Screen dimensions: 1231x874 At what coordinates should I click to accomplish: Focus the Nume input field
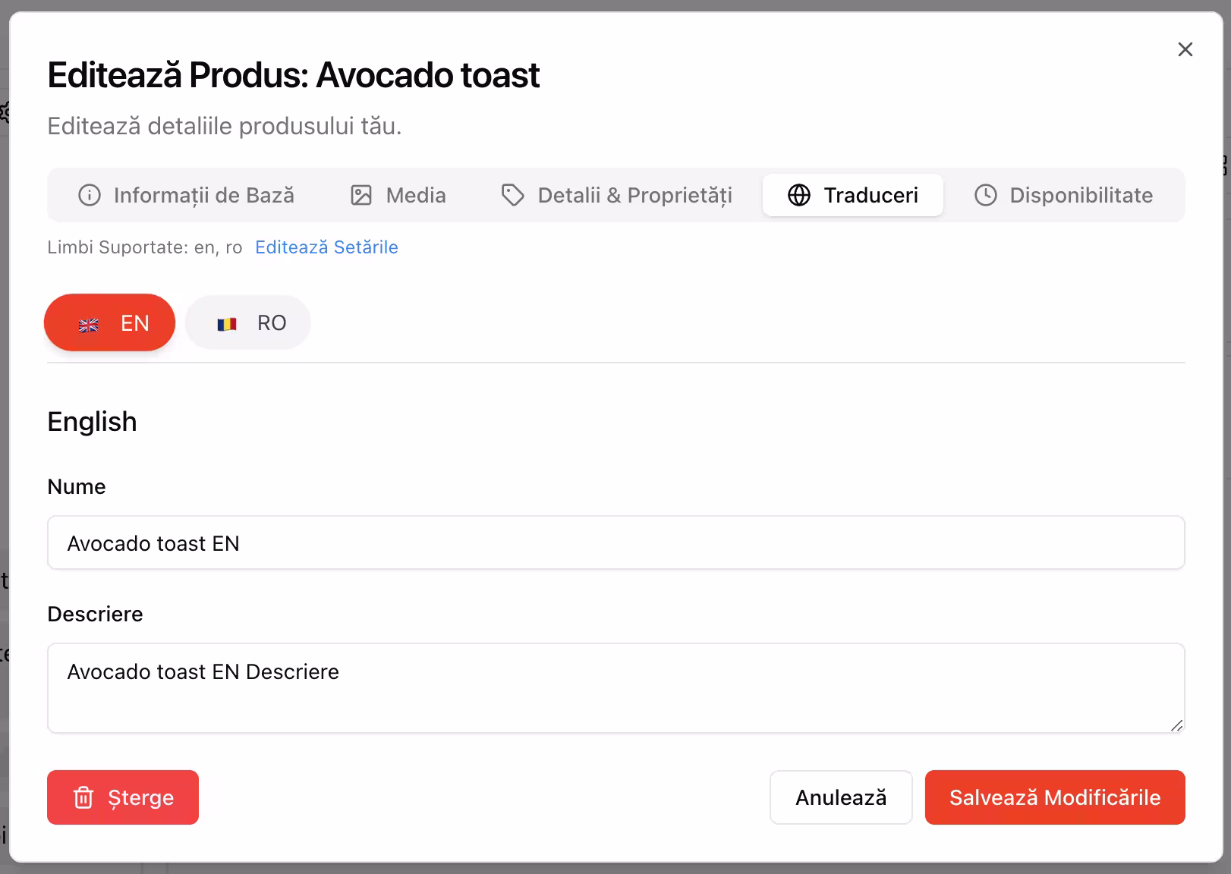(x=616, y=542)
